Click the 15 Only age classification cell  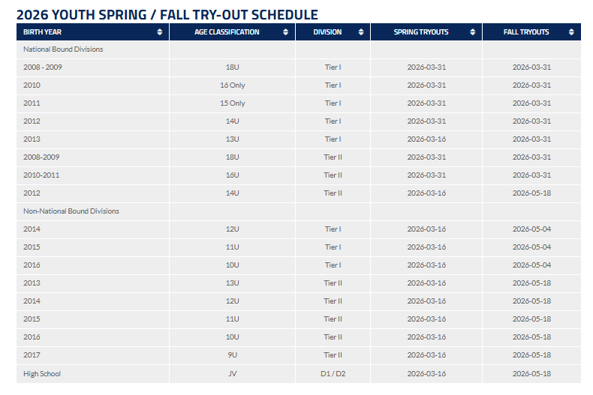coord(232,103)
